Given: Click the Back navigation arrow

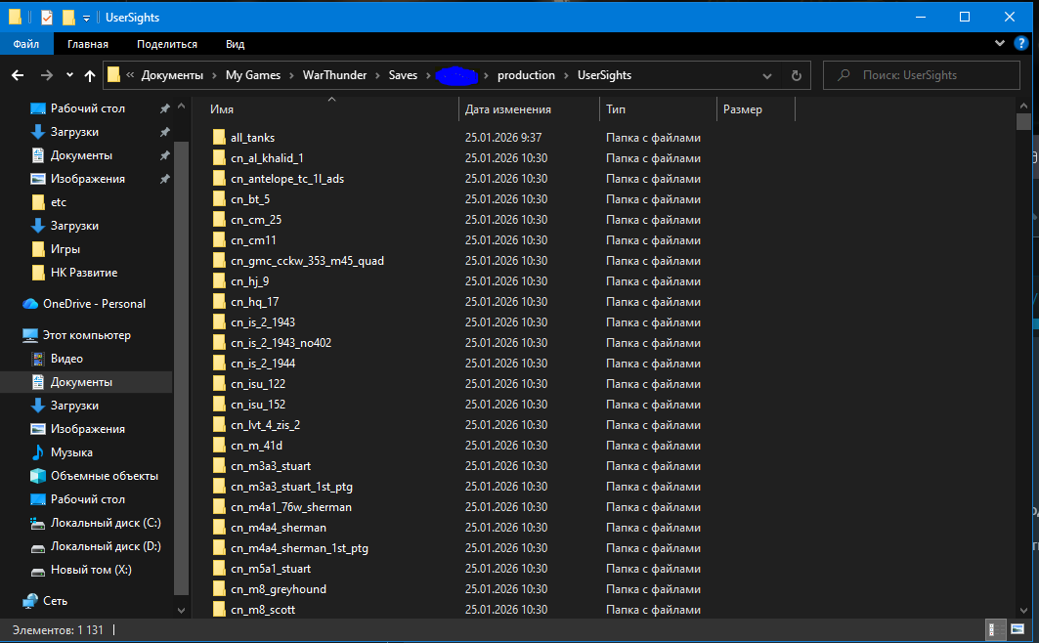Looking at the screenshot, I should click(x=18, y=75).
